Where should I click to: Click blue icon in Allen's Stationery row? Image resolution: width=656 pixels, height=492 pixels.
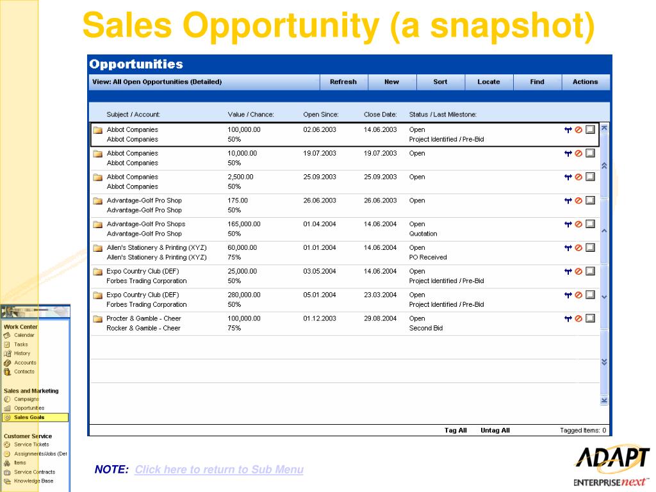pyautogui.click(x=568, y=248)
